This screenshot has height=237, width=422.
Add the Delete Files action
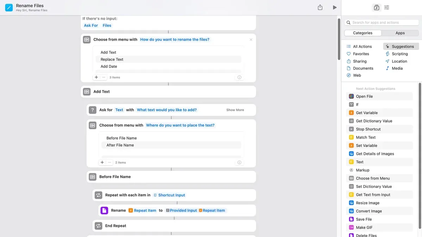(379, 235)
